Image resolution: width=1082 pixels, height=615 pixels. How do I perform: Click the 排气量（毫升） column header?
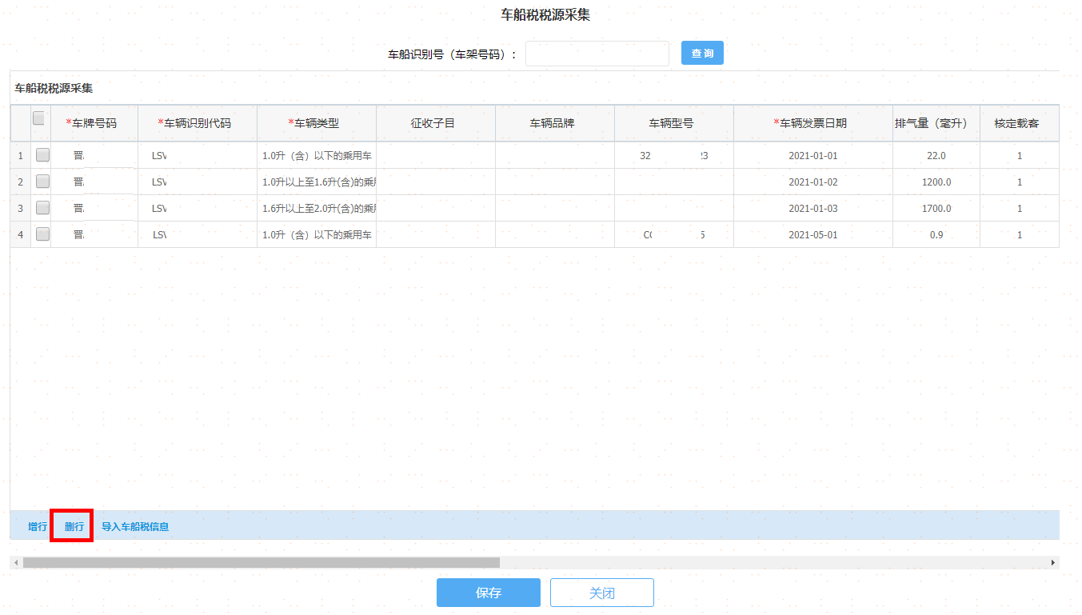[x=936, y=123]
